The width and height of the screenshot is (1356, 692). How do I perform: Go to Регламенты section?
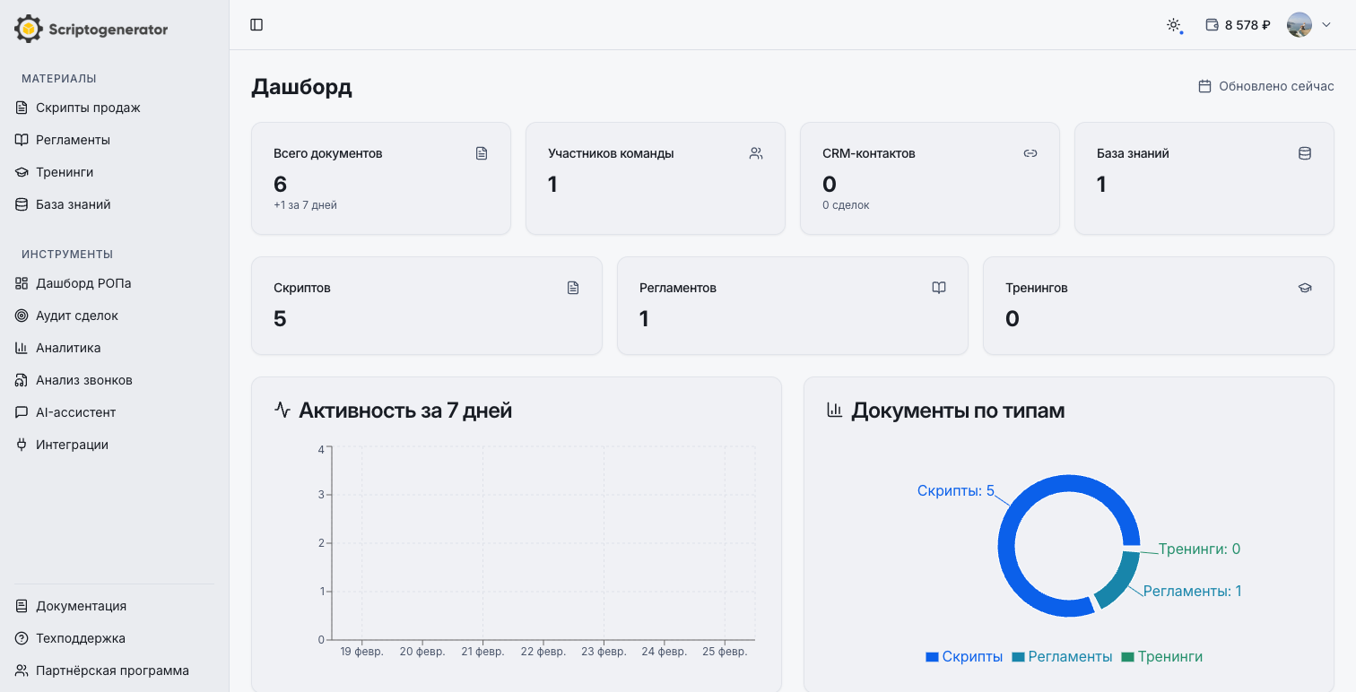point(73,140)
